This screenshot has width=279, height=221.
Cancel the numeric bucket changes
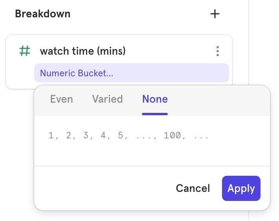click(x=193, y=188)
